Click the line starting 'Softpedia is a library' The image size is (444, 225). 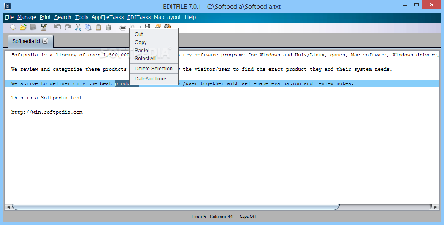225,55
